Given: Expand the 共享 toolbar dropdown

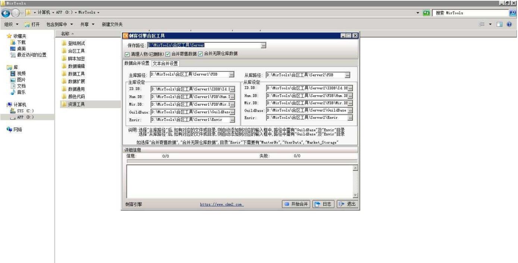Looking at the screenshot, I should tap(87, 25).
